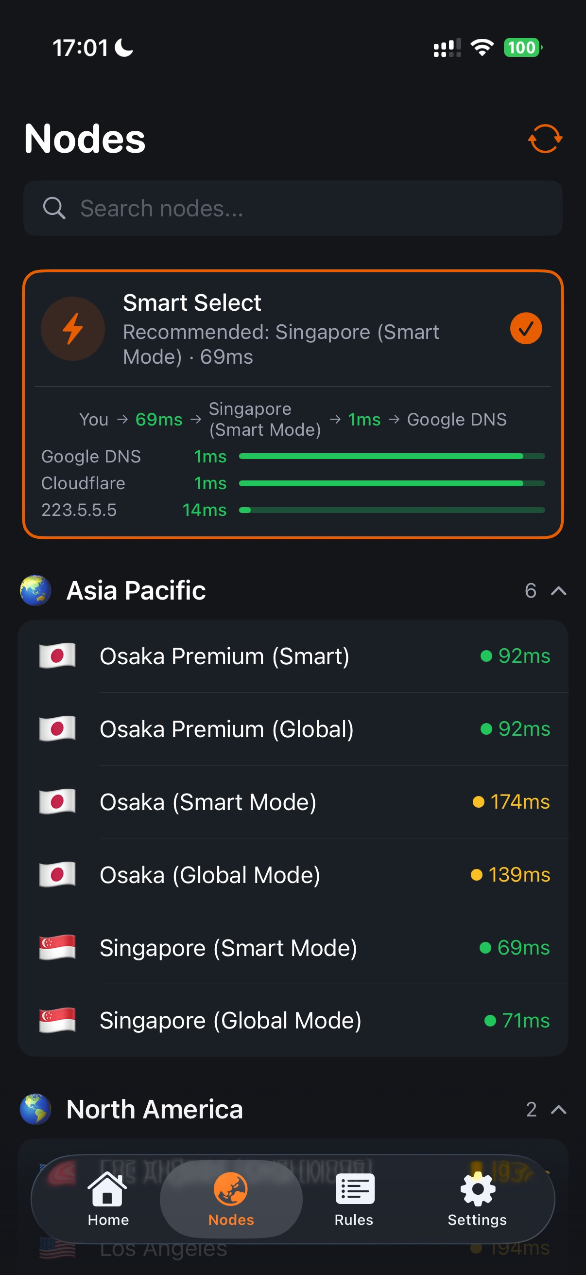Tap the 14ms DNS latency value
The height and width of the screenshot is (1275, 586).
[x=204, y=510]
